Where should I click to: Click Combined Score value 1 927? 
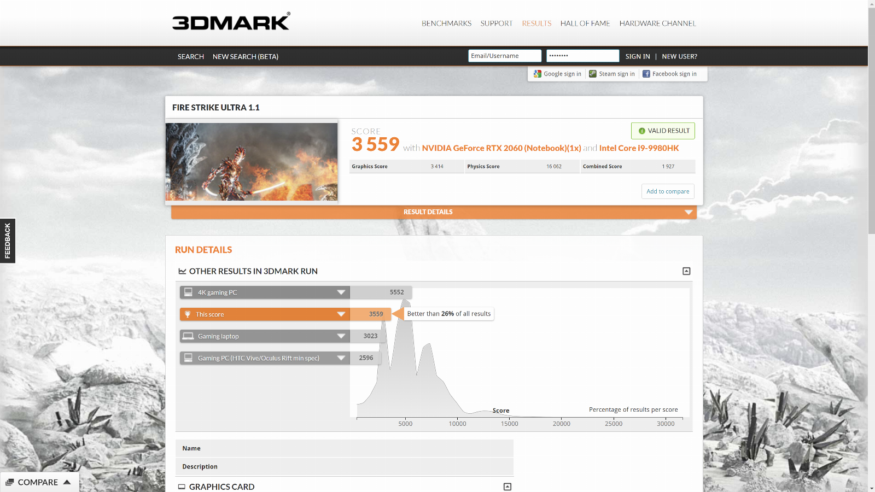668,167
